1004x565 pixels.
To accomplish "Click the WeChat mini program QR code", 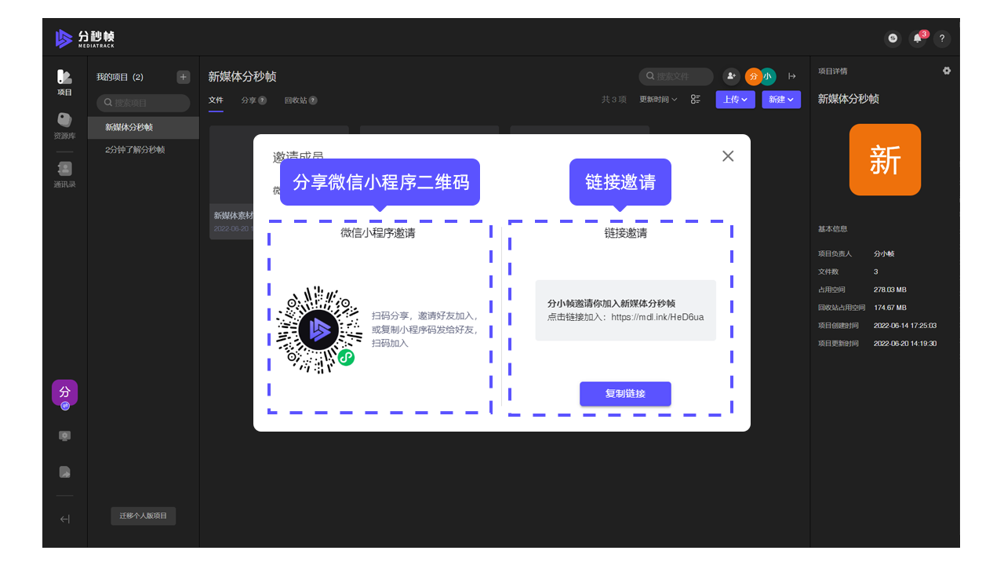I will coord(318,330).
